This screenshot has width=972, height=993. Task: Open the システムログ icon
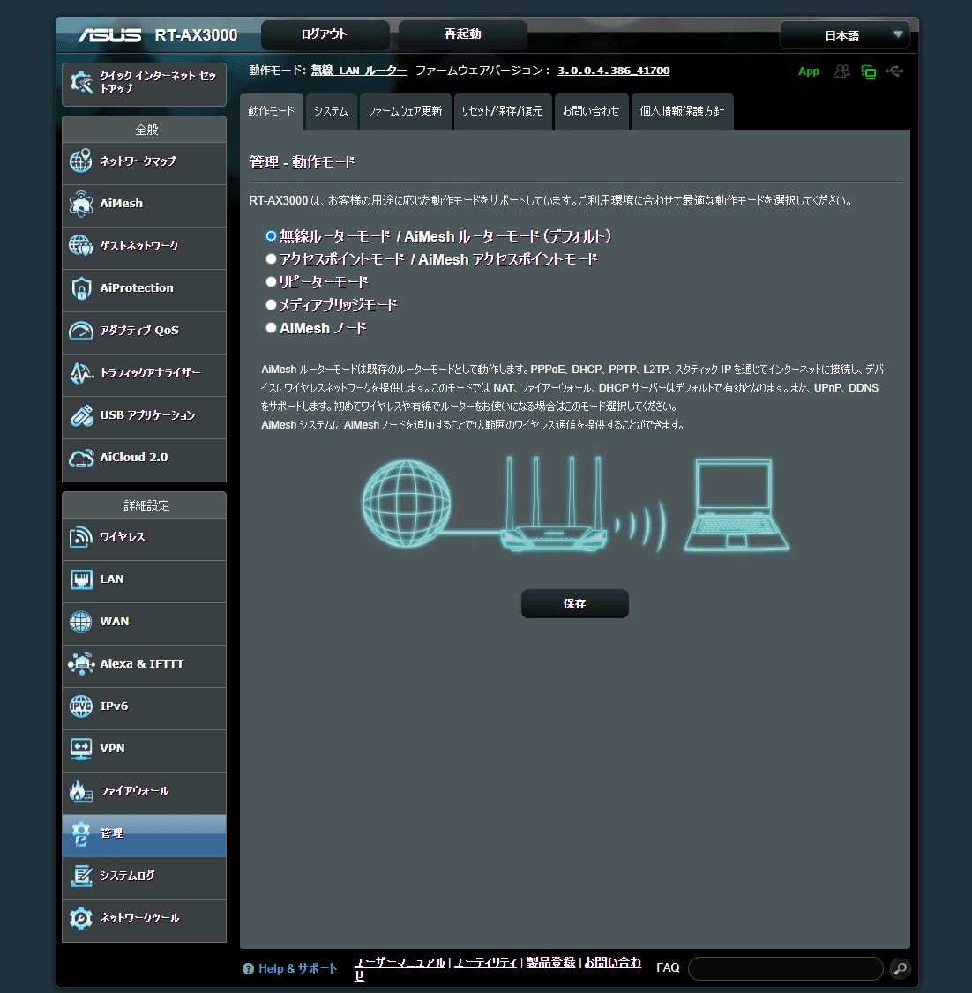(x=81, y=875)
